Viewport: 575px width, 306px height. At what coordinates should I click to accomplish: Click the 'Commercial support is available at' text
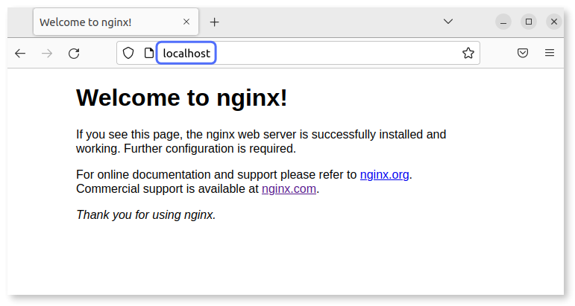(167, 189)
